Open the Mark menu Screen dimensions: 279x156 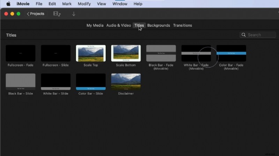click(x=67, y=4)
